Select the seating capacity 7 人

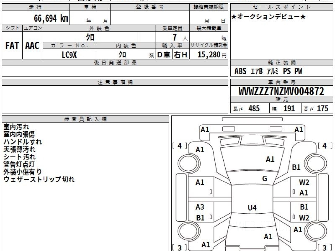180,37
